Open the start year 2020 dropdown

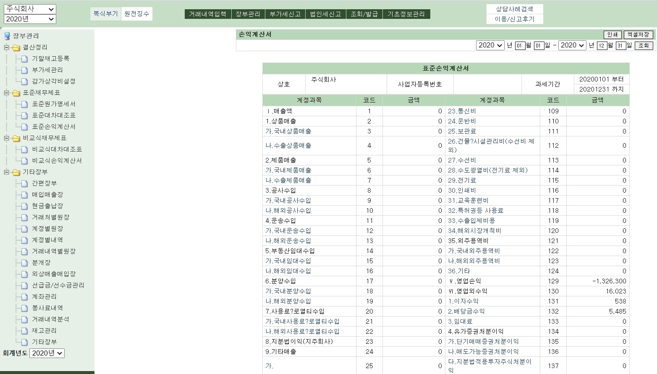[x=490, y=45]
